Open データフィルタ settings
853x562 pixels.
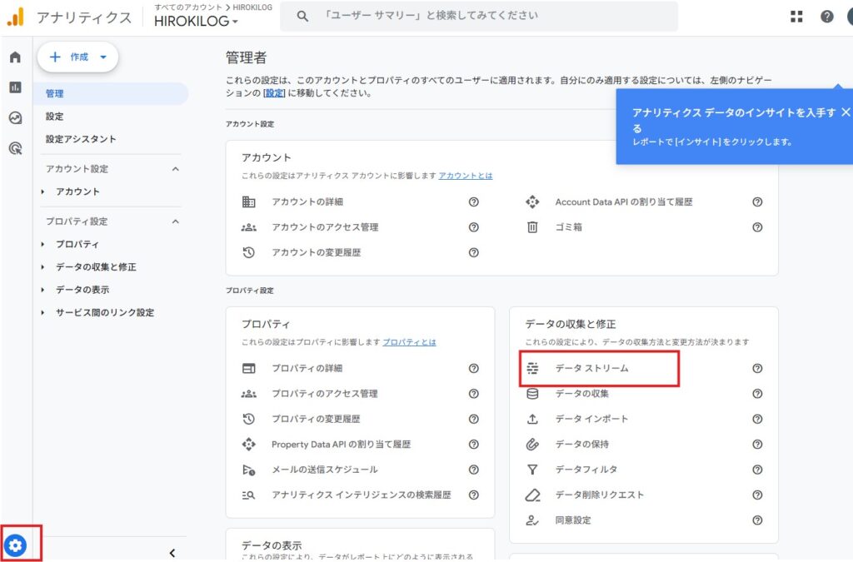point(586,469)
